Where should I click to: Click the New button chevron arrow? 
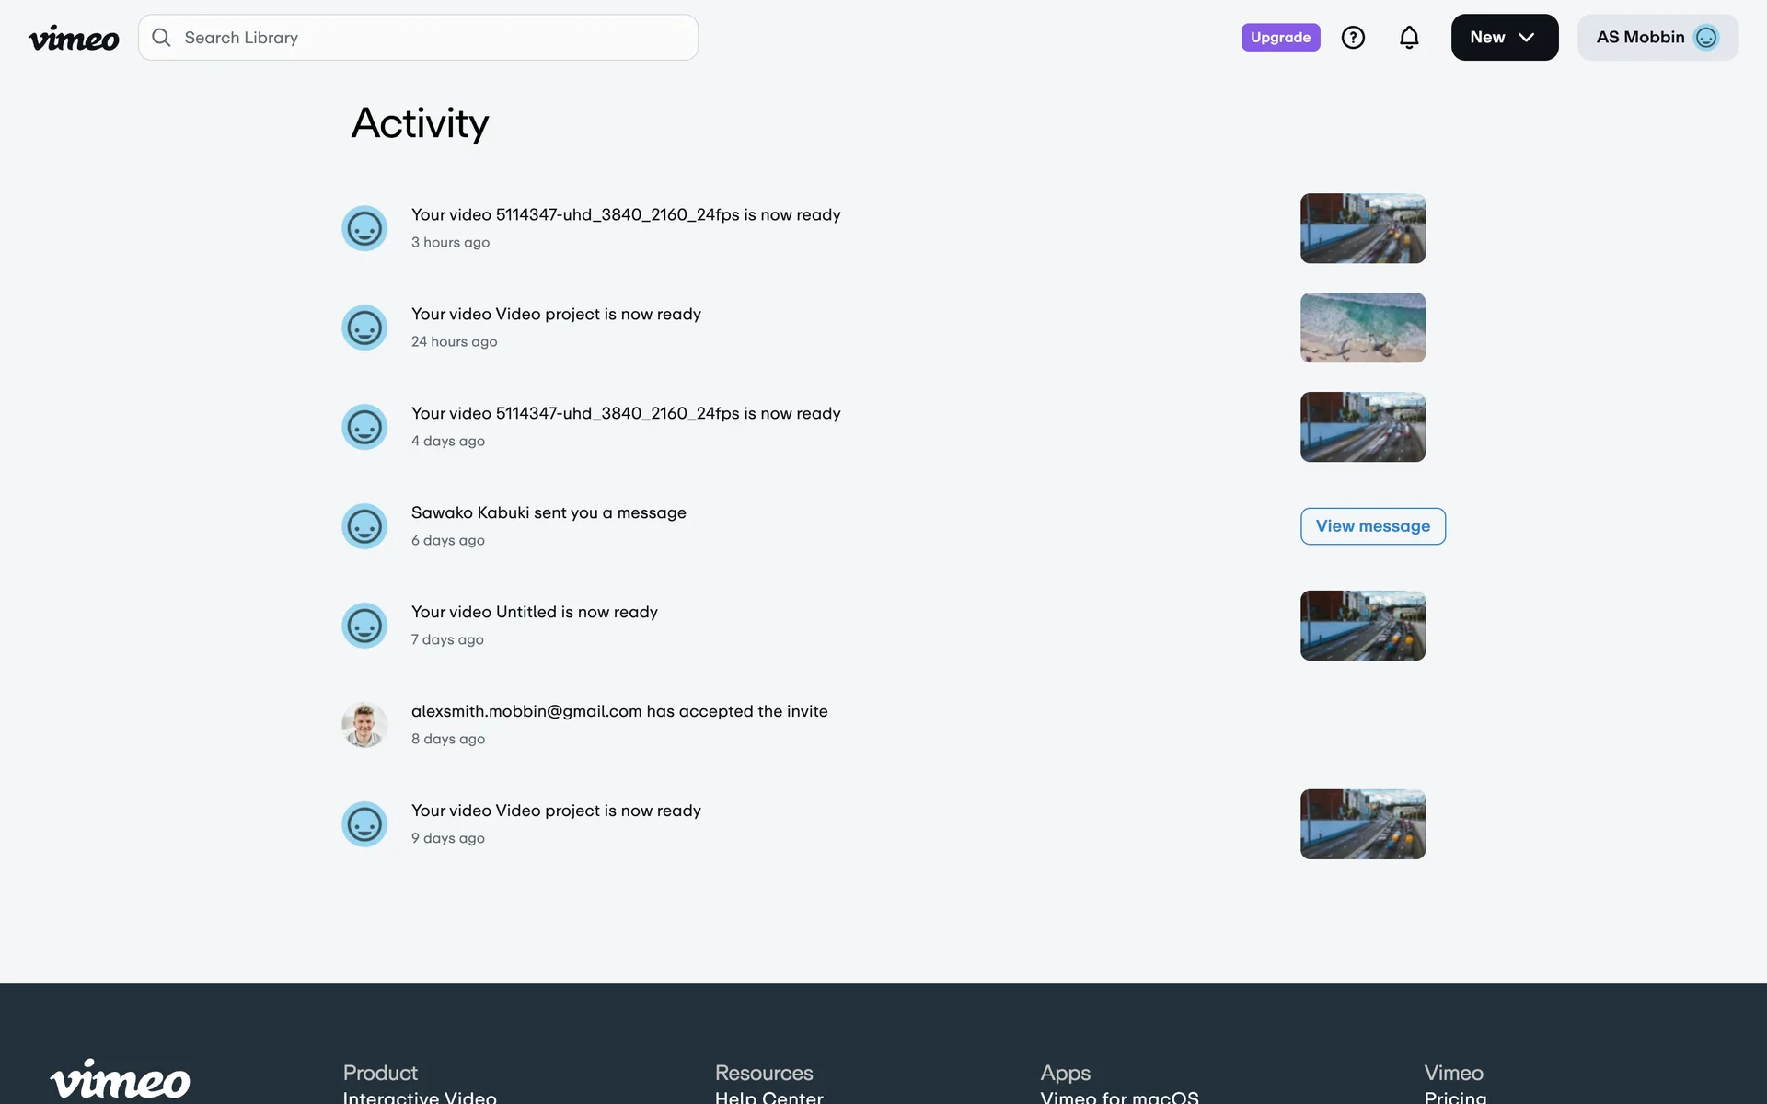pos(1527,38)
